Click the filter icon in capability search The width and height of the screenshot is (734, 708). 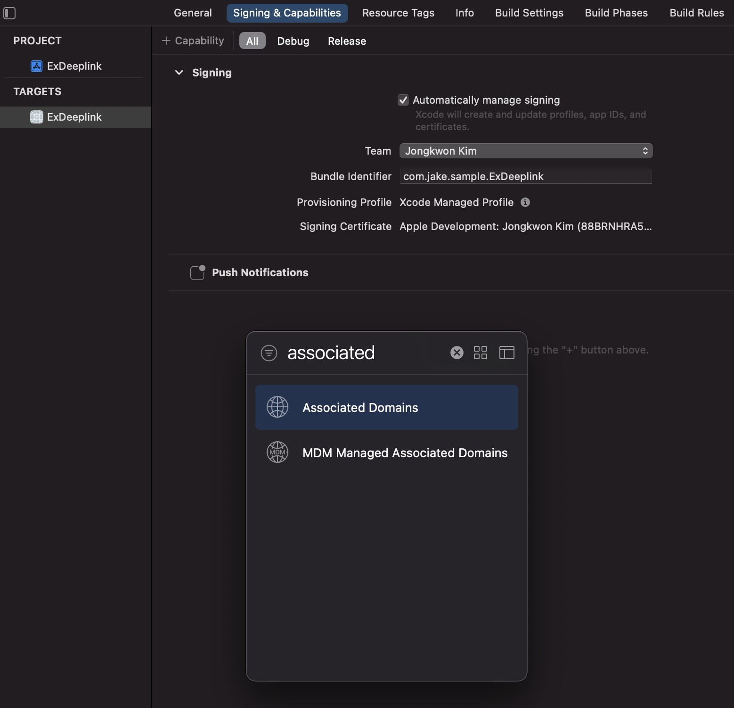269,353
